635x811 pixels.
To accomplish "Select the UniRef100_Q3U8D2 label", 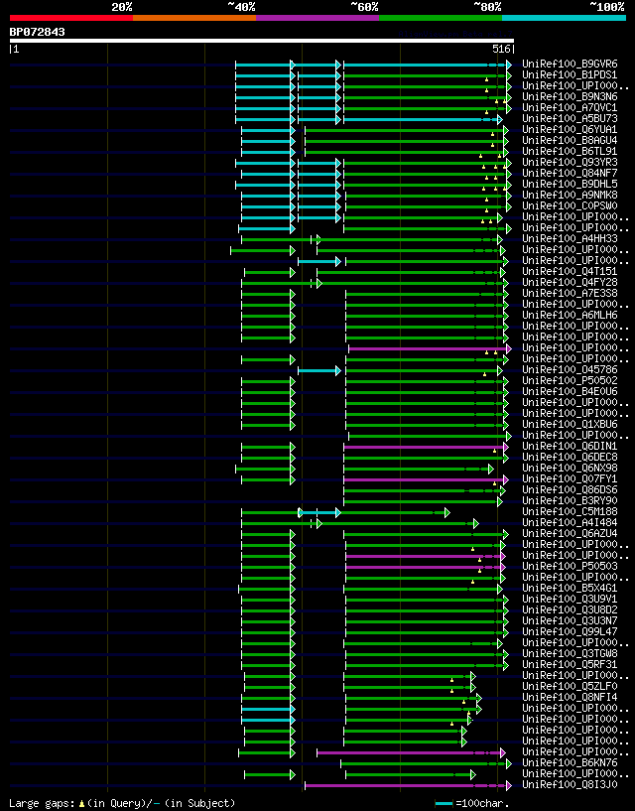I will coord(570,609).
